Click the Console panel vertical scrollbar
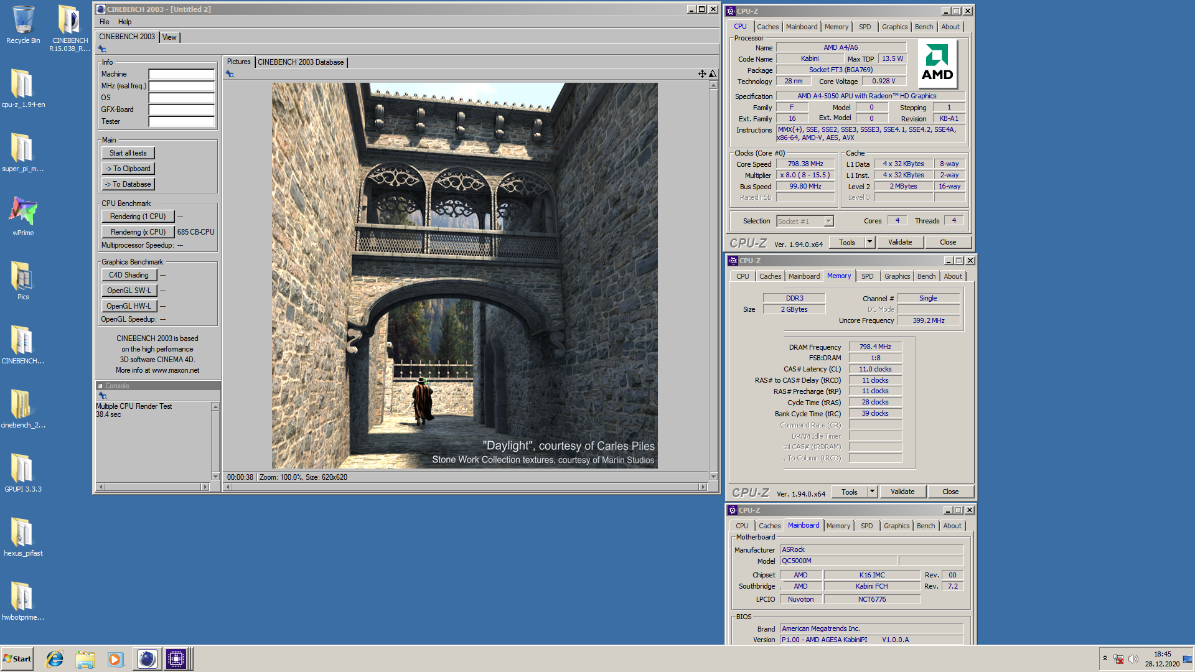The width and height of the screenshot is (1195, 672). pyautogui.click(x=216, y=441)
